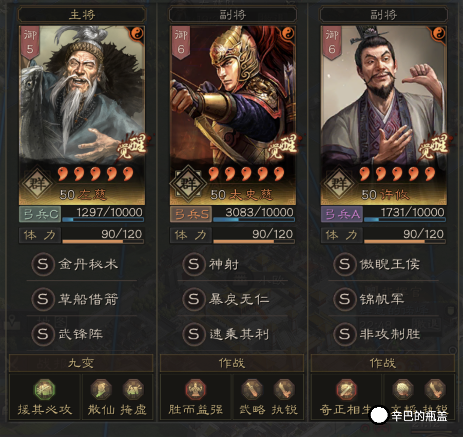Select the 武略 trait icon
The image size is (463, 437).
tap(252, 389)
